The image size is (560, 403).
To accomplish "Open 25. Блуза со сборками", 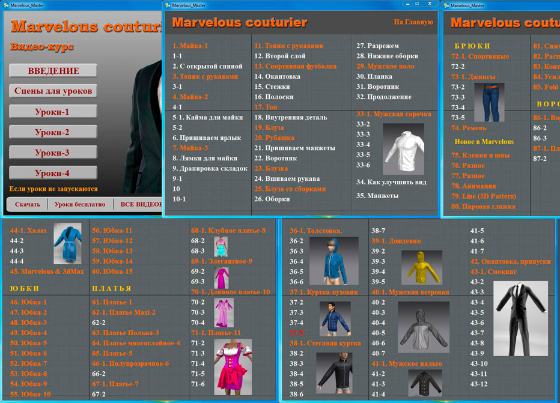I will (x=290, y=189).
